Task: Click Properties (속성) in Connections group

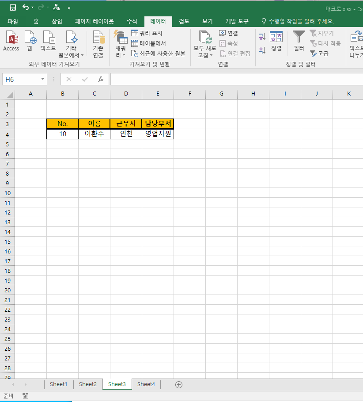Action: pos(229,43)
